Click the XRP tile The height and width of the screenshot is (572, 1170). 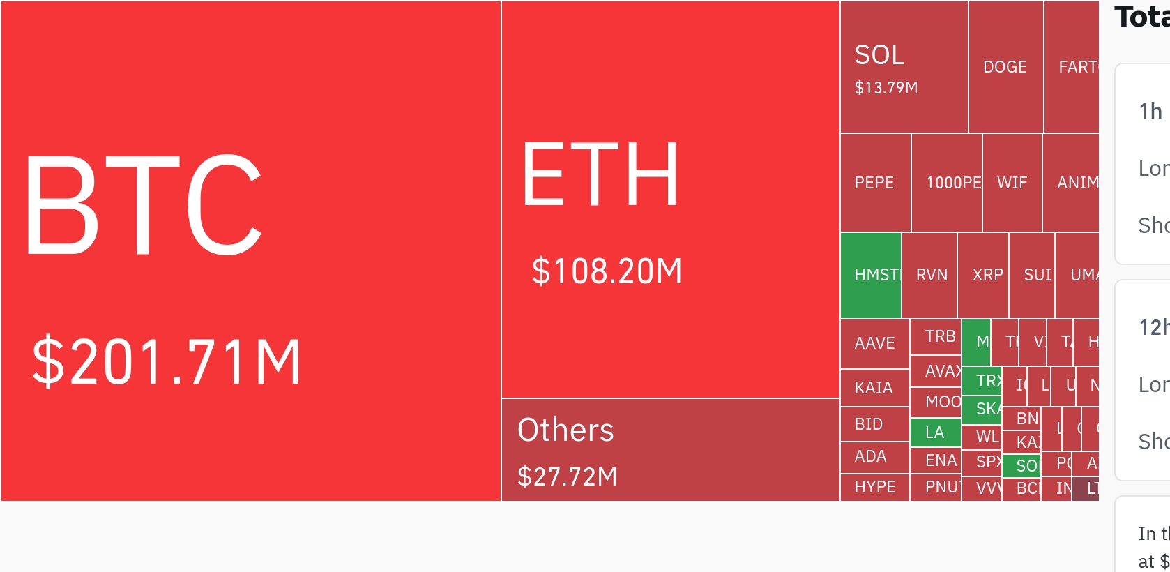[983, 276]
